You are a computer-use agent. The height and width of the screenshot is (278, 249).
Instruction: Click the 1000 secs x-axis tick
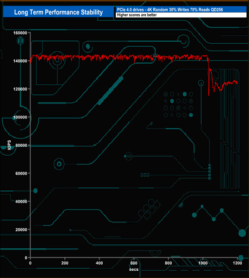[x=203, y=263]
